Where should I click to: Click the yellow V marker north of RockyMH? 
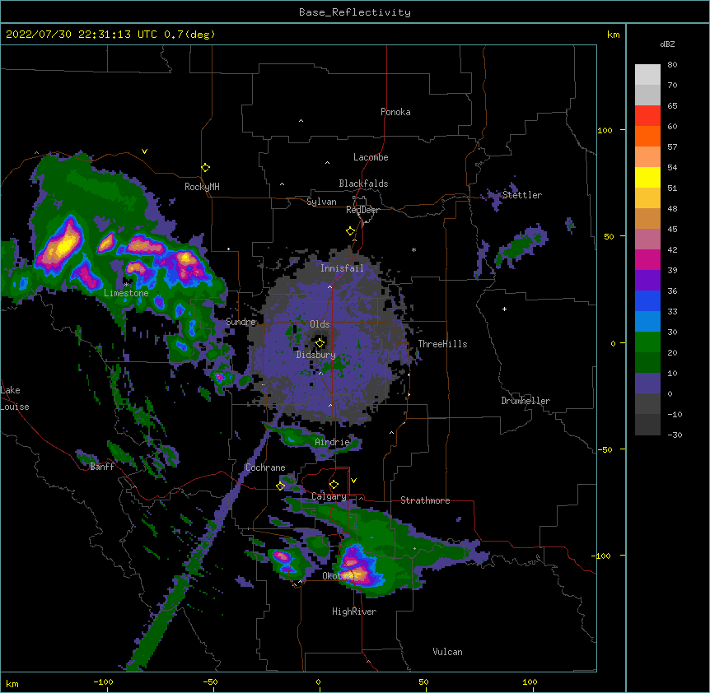[x=144, y=151]
